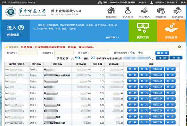The width and height of the screenshot is (187, 126).
Task: Click the 部门名称 column header
Action: click(x=36, y=64)
